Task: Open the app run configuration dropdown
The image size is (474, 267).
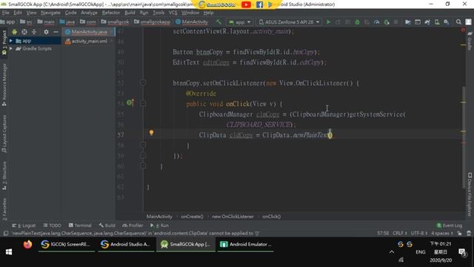Action: click(x=240, y=22)
